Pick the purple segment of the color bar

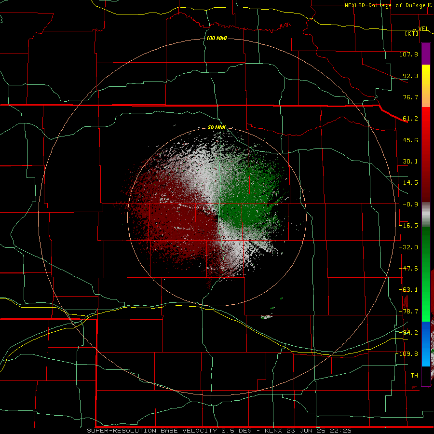pyautogui.click(x=426, y=54)
